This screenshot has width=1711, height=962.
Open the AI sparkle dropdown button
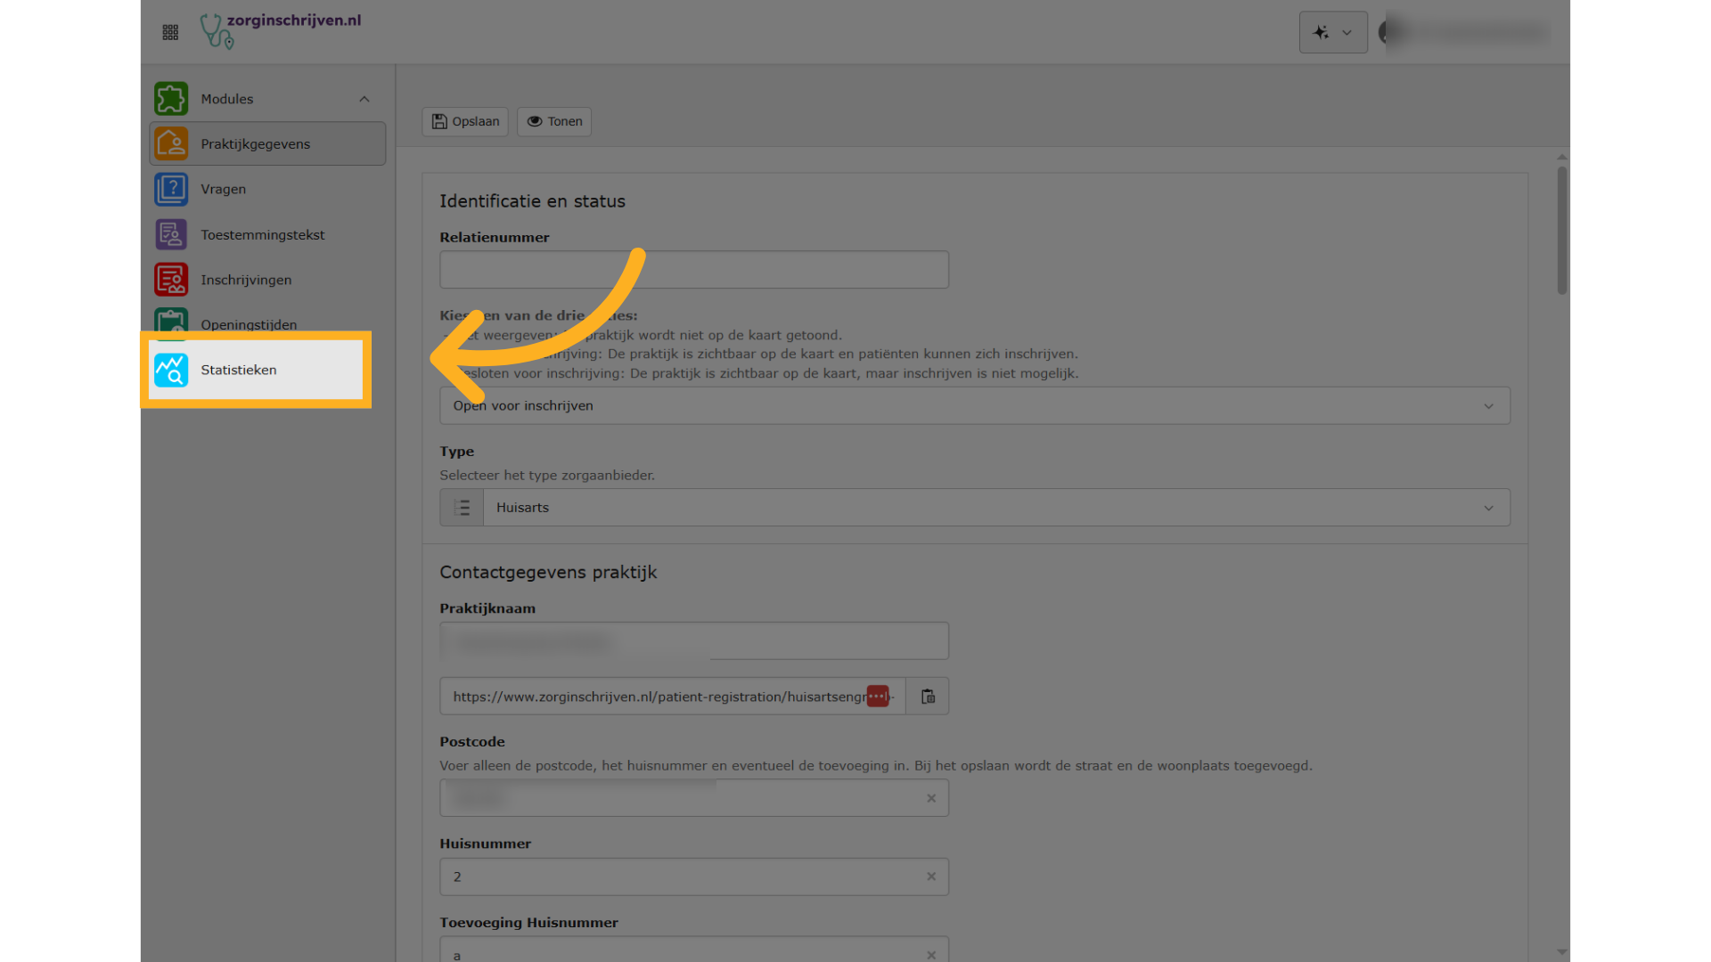(x=1332, y=33)
